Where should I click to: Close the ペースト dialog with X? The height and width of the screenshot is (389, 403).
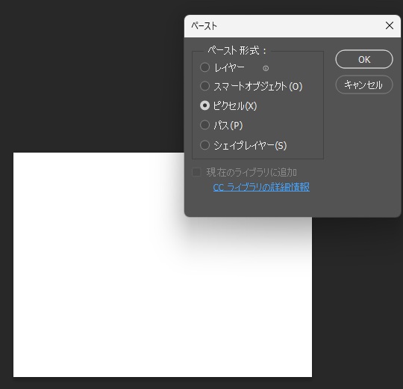tap(390, 25)
